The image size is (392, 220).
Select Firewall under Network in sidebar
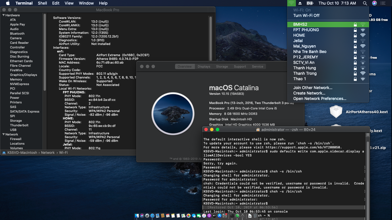click(x=16, y=139)
